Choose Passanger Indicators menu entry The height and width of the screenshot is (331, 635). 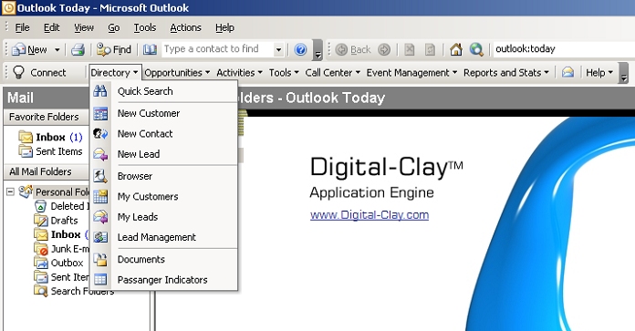pos(164,280)
